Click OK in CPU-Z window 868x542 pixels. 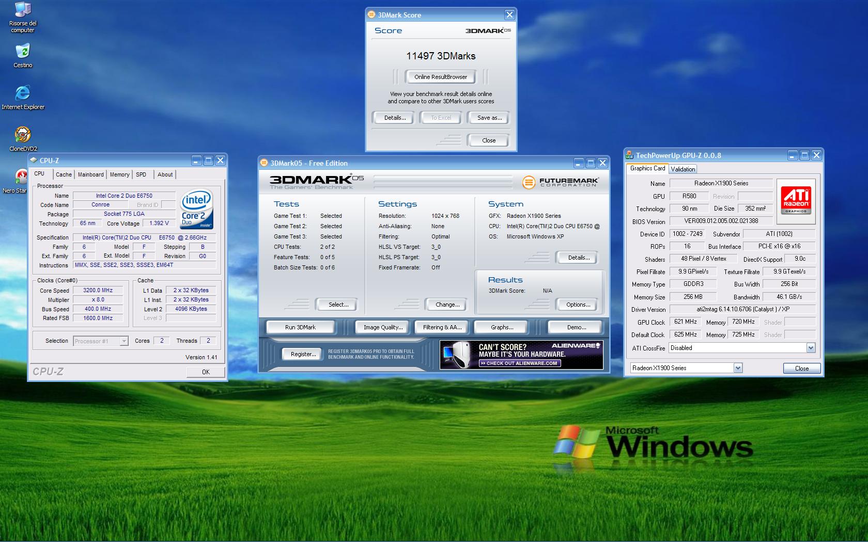[x=206, y=372]
